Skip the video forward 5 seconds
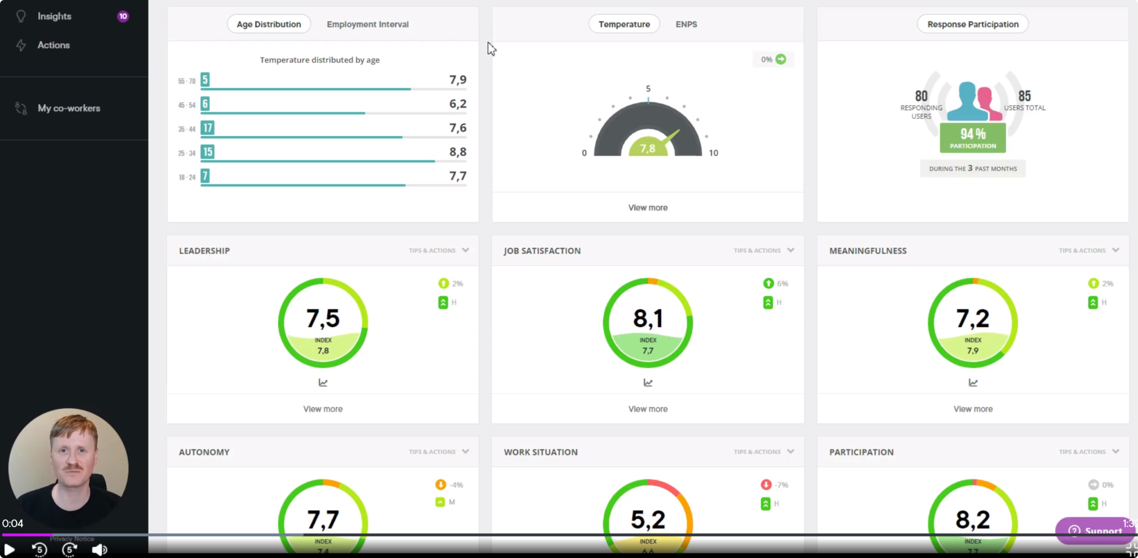The height and width of the screenshot is (558, 1138). [x=69, y=549]
